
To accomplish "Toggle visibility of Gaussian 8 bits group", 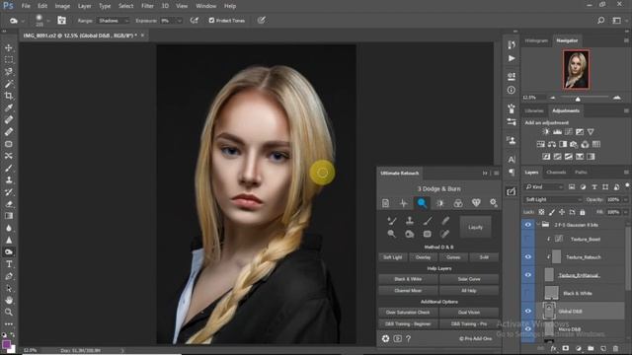I will (527, 225).
